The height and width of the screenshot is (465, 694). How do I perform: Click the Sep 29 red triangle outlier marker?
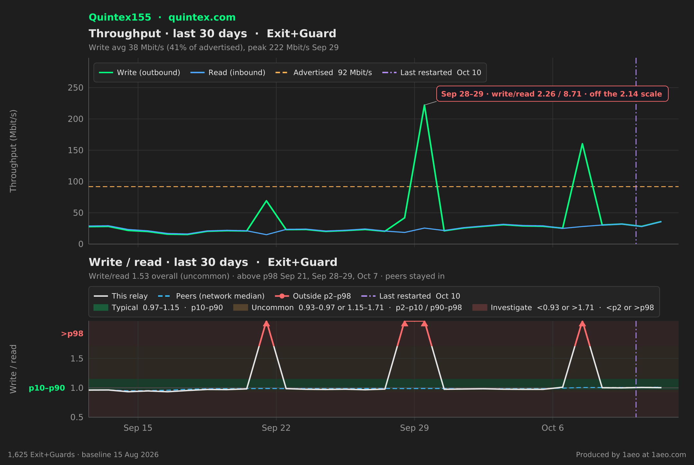point(424,323)
